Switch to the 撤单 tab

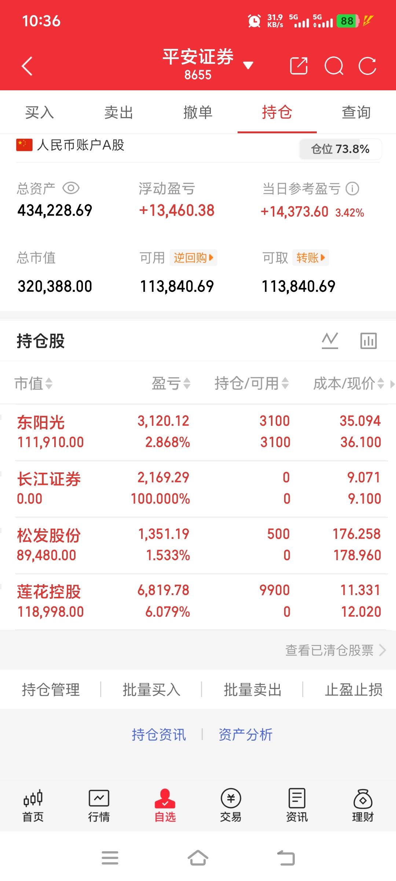(x=198, y=112)
